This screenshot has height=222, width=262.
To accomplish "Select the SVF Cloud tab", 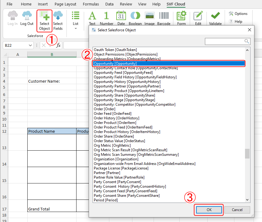I will point(176,4).
